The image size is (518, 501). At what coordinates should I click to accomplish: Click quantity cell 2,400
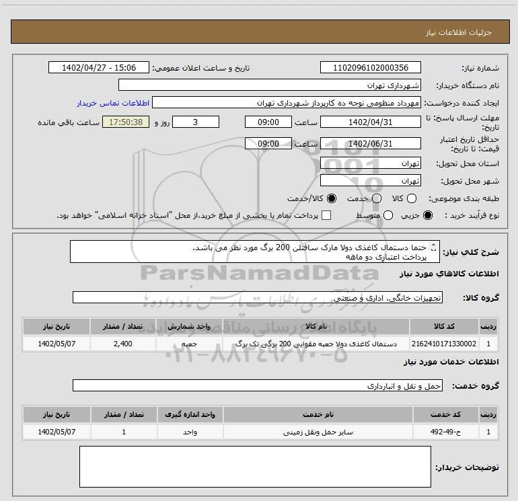[122, 344]
